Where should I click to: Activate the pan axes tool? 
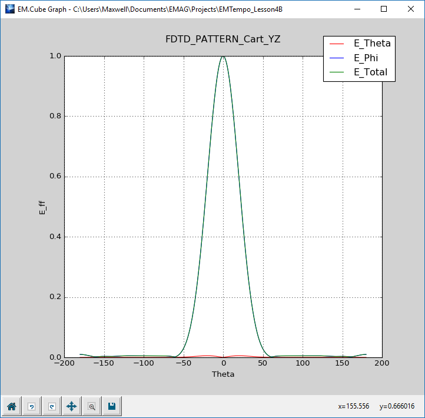click(x=71, y=406)
